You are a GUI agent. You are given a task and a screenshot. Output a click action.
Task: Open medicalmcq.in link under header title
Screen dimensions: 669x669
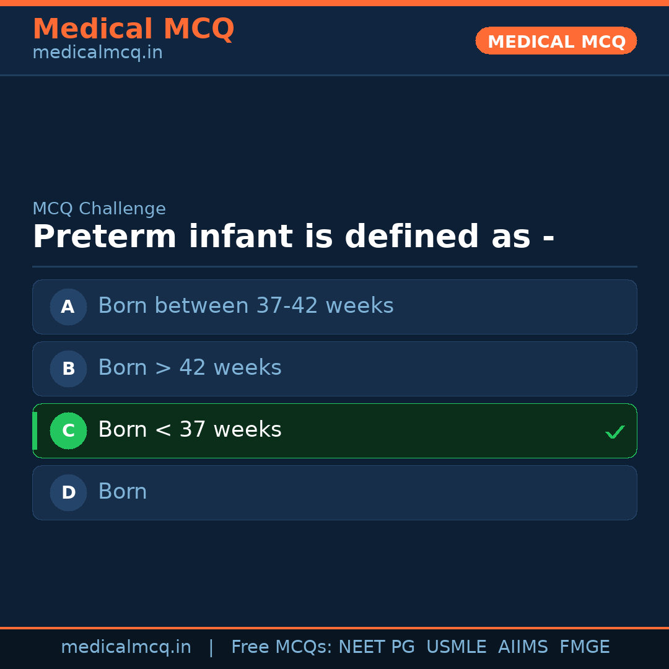click(97, 53)
